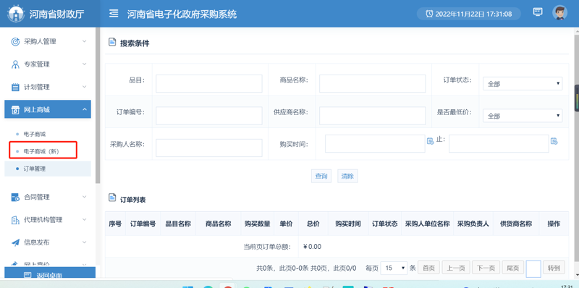
Task: Focus the 供应商名称 input field
Action: tap(373, 116)
